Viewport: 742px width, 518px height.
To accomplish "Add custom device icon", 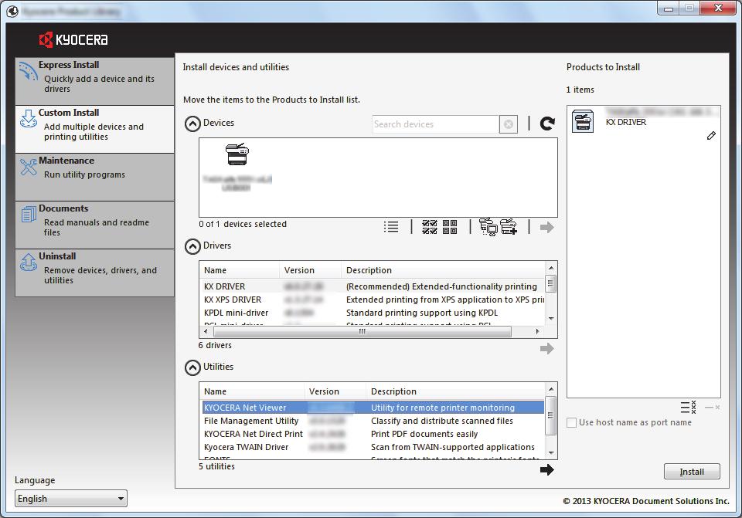I will [x=509, y=227].
